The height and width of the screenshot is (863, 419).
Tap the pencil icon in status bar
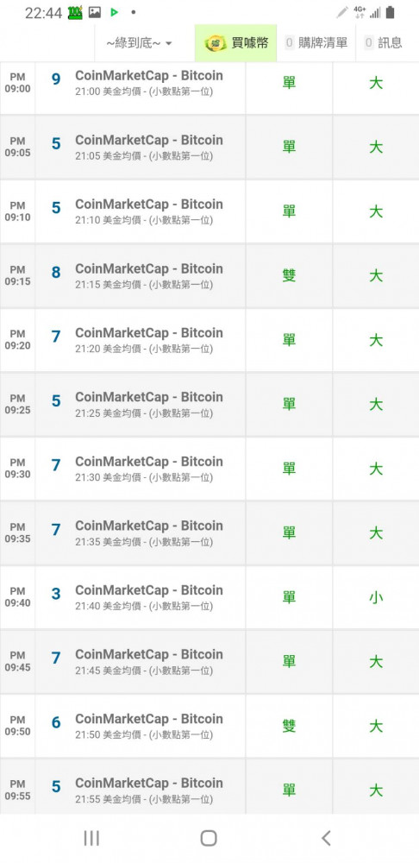tap(342, 12)
